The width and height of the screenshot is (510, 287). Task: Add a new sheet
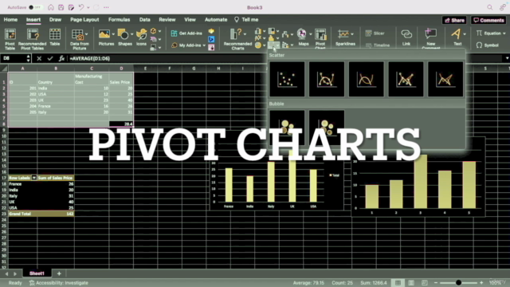click(x=59, y=273)
